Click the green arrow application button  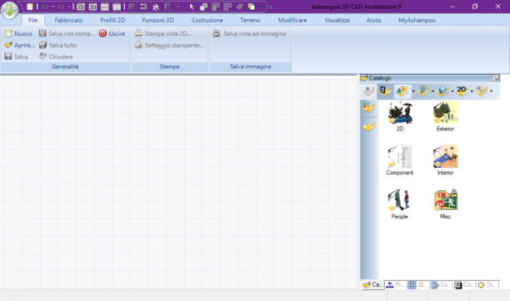point(9,10)
